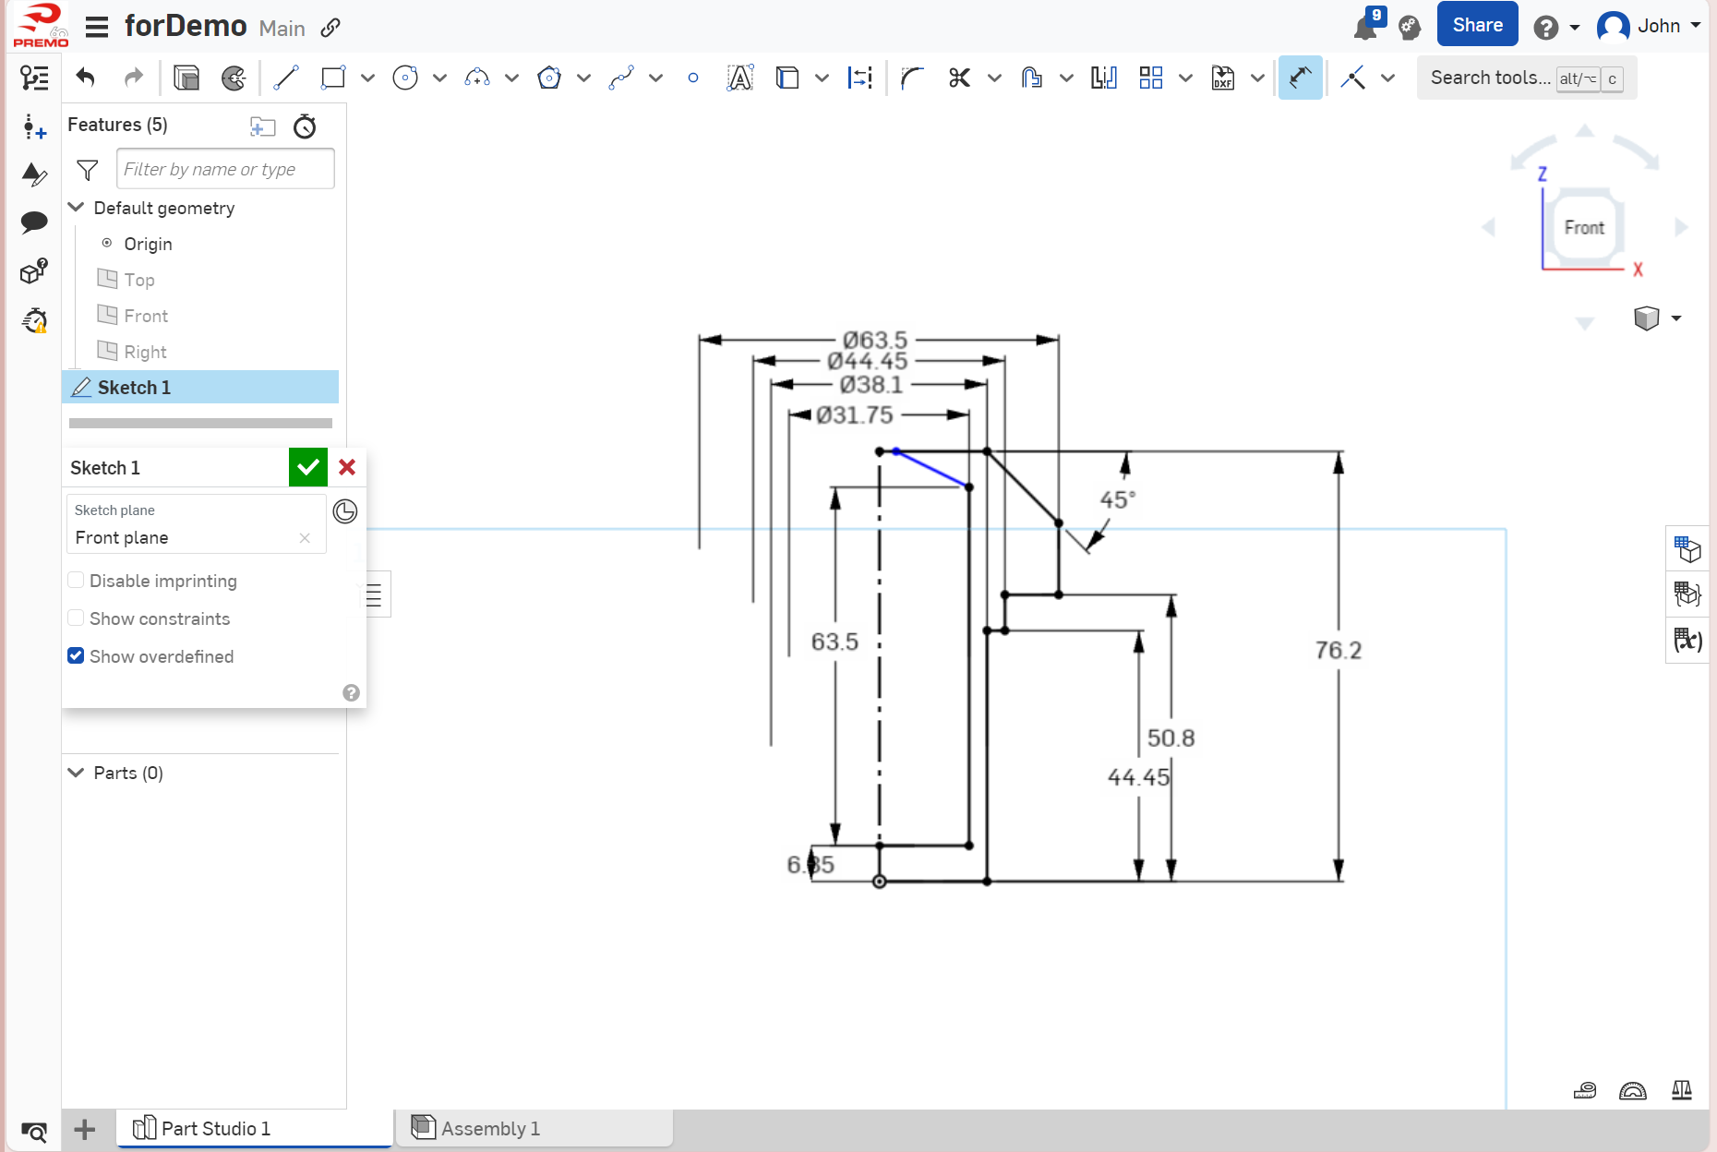The width and height of the screenshot is (1717, 1152).
Task: Switch to Assembly 1 tab
Action: click(489, 1128)
